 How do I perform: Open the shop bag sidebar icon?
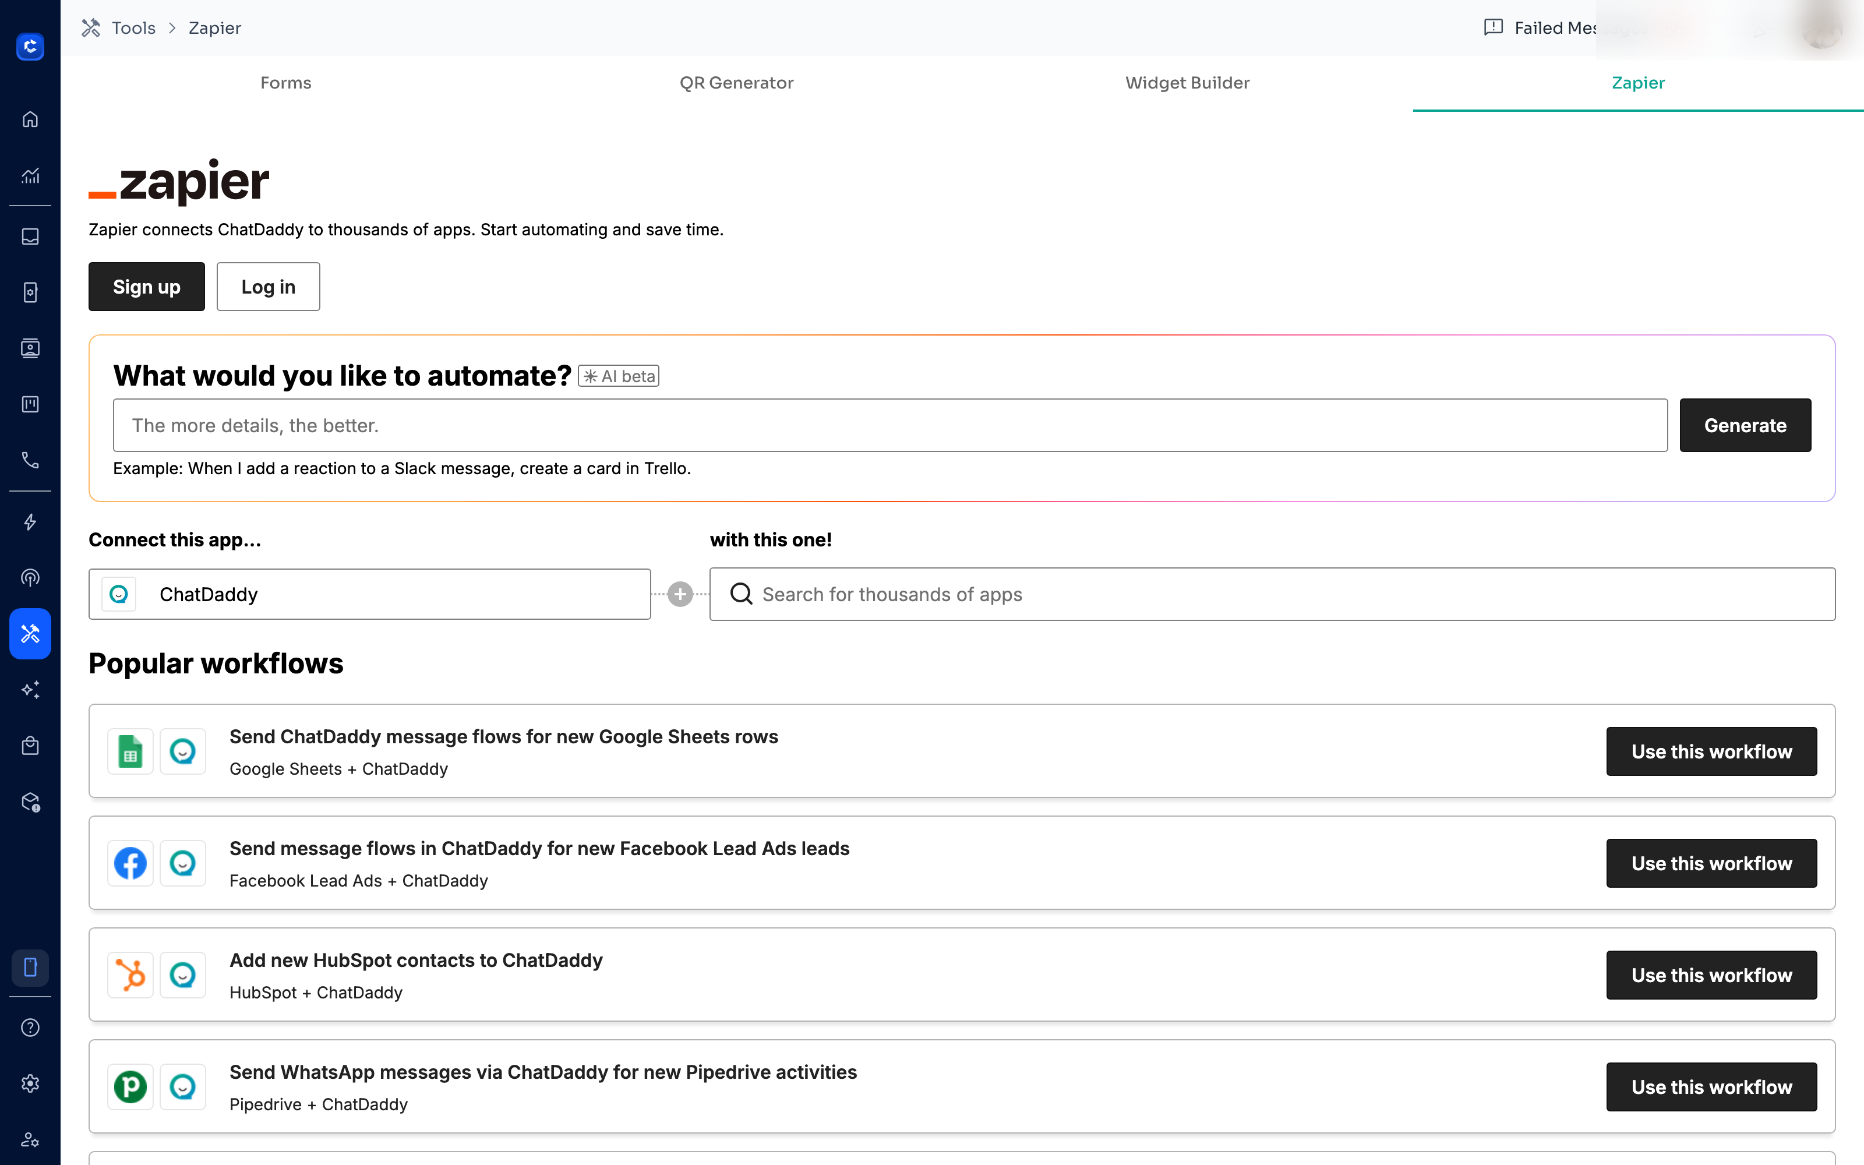[x=30, y=746]
